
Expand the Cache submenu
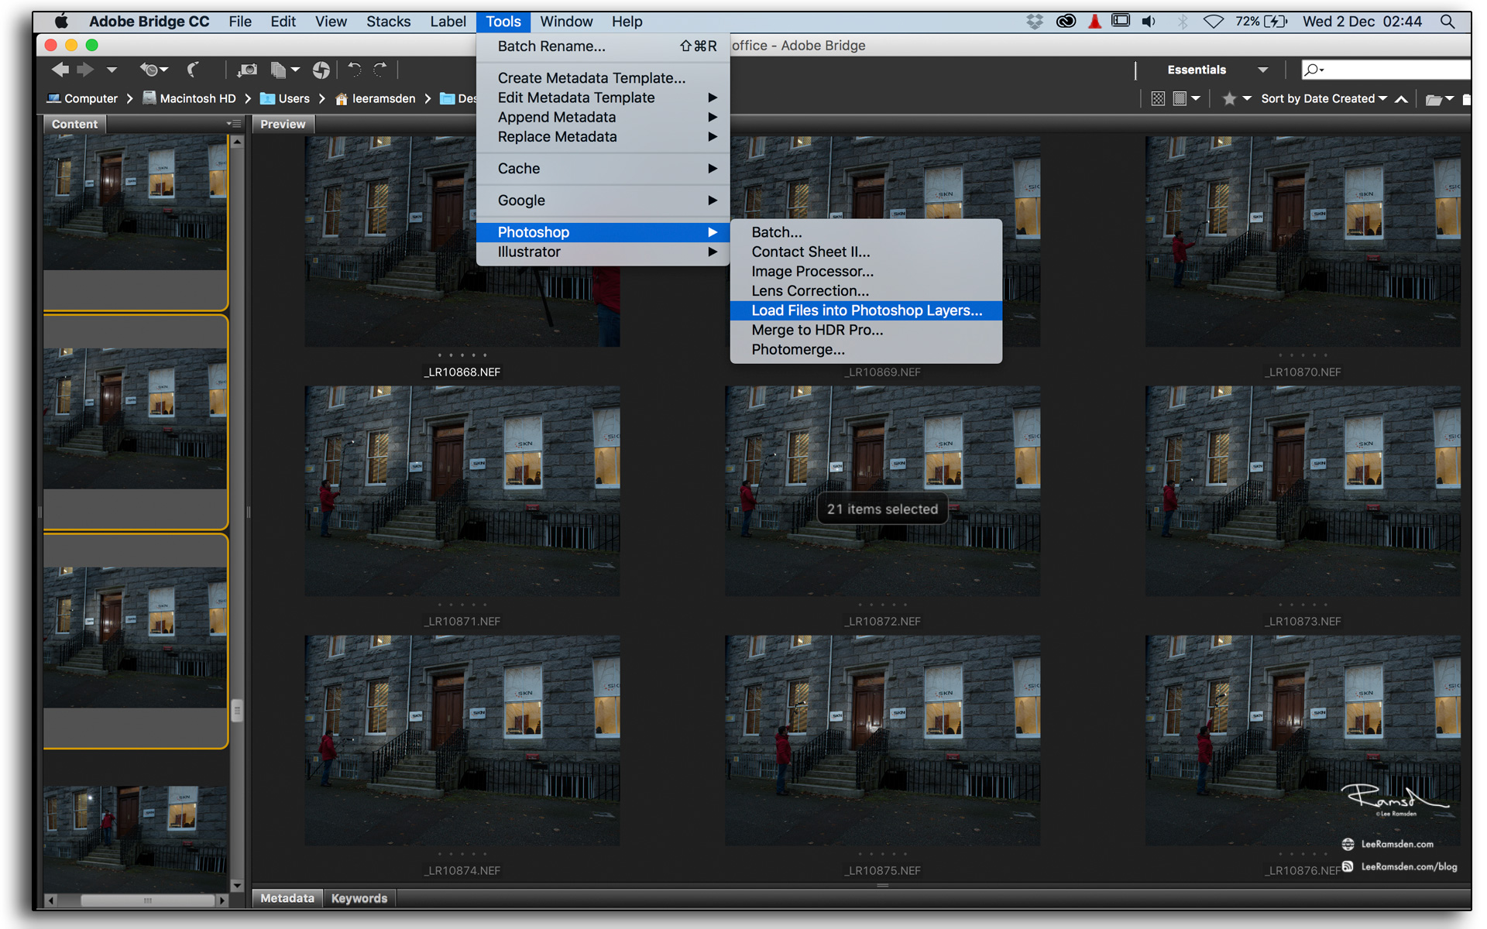point(603,169)
